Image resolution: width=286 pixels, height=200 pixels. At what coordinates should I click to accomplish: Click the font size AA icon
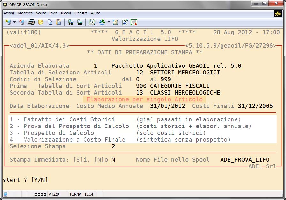pos(102,22)
